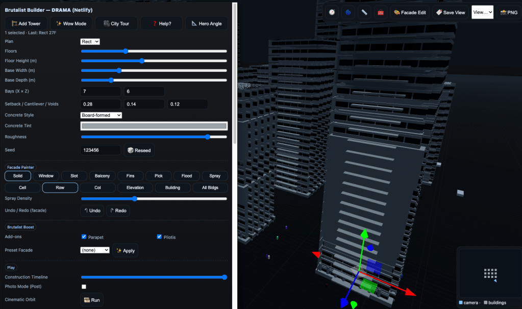Run the Cinematic Orbit
Viewport: 522px width, 309px height.
click(92, 300)
